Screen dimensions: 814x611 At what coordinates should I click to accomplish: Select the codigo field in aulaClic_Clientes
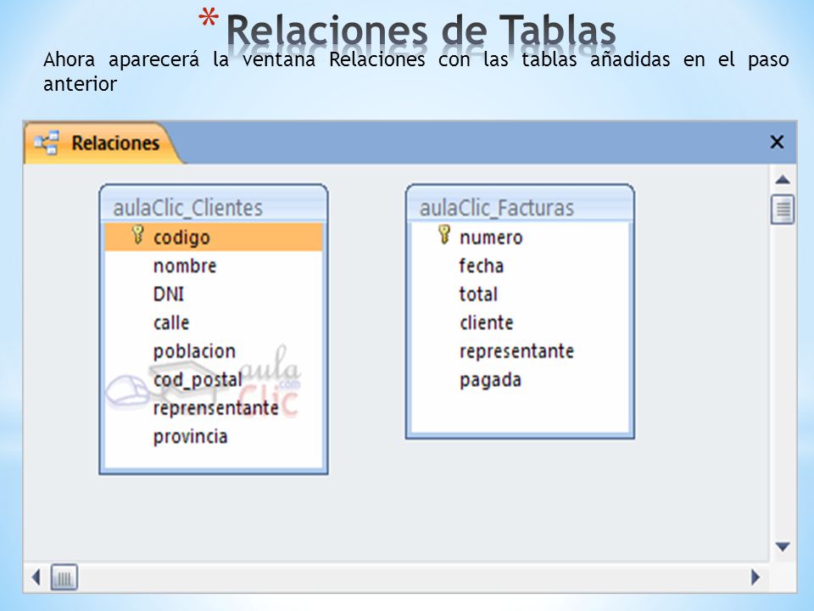[214, 238]
